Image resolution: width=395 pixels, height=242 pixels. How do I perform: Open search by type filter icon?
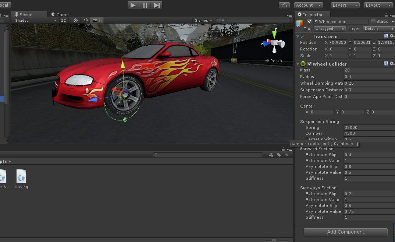pyautogui.click(x=271, y=155)
